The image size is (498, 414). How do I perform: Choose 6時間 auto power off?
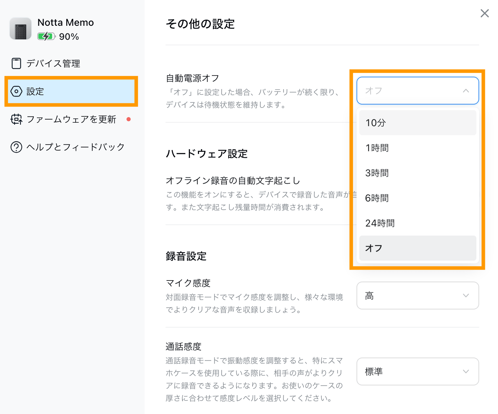(417, 198)
